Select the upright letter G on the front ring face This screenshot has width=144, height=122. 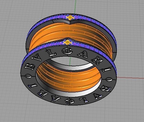point(67,51)
